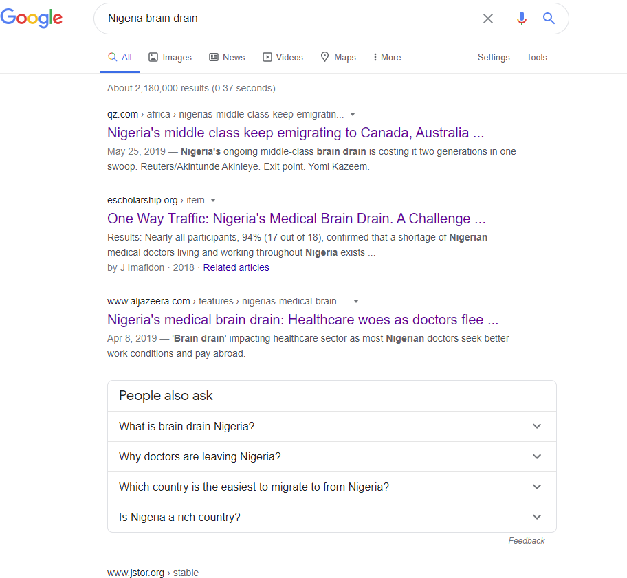Open dropdown arrow beside aljazeera.com result

tap(356, 301)
